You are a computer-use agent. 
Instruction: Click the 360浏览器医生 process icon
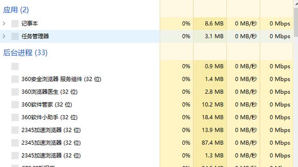[x=15, y=92]
